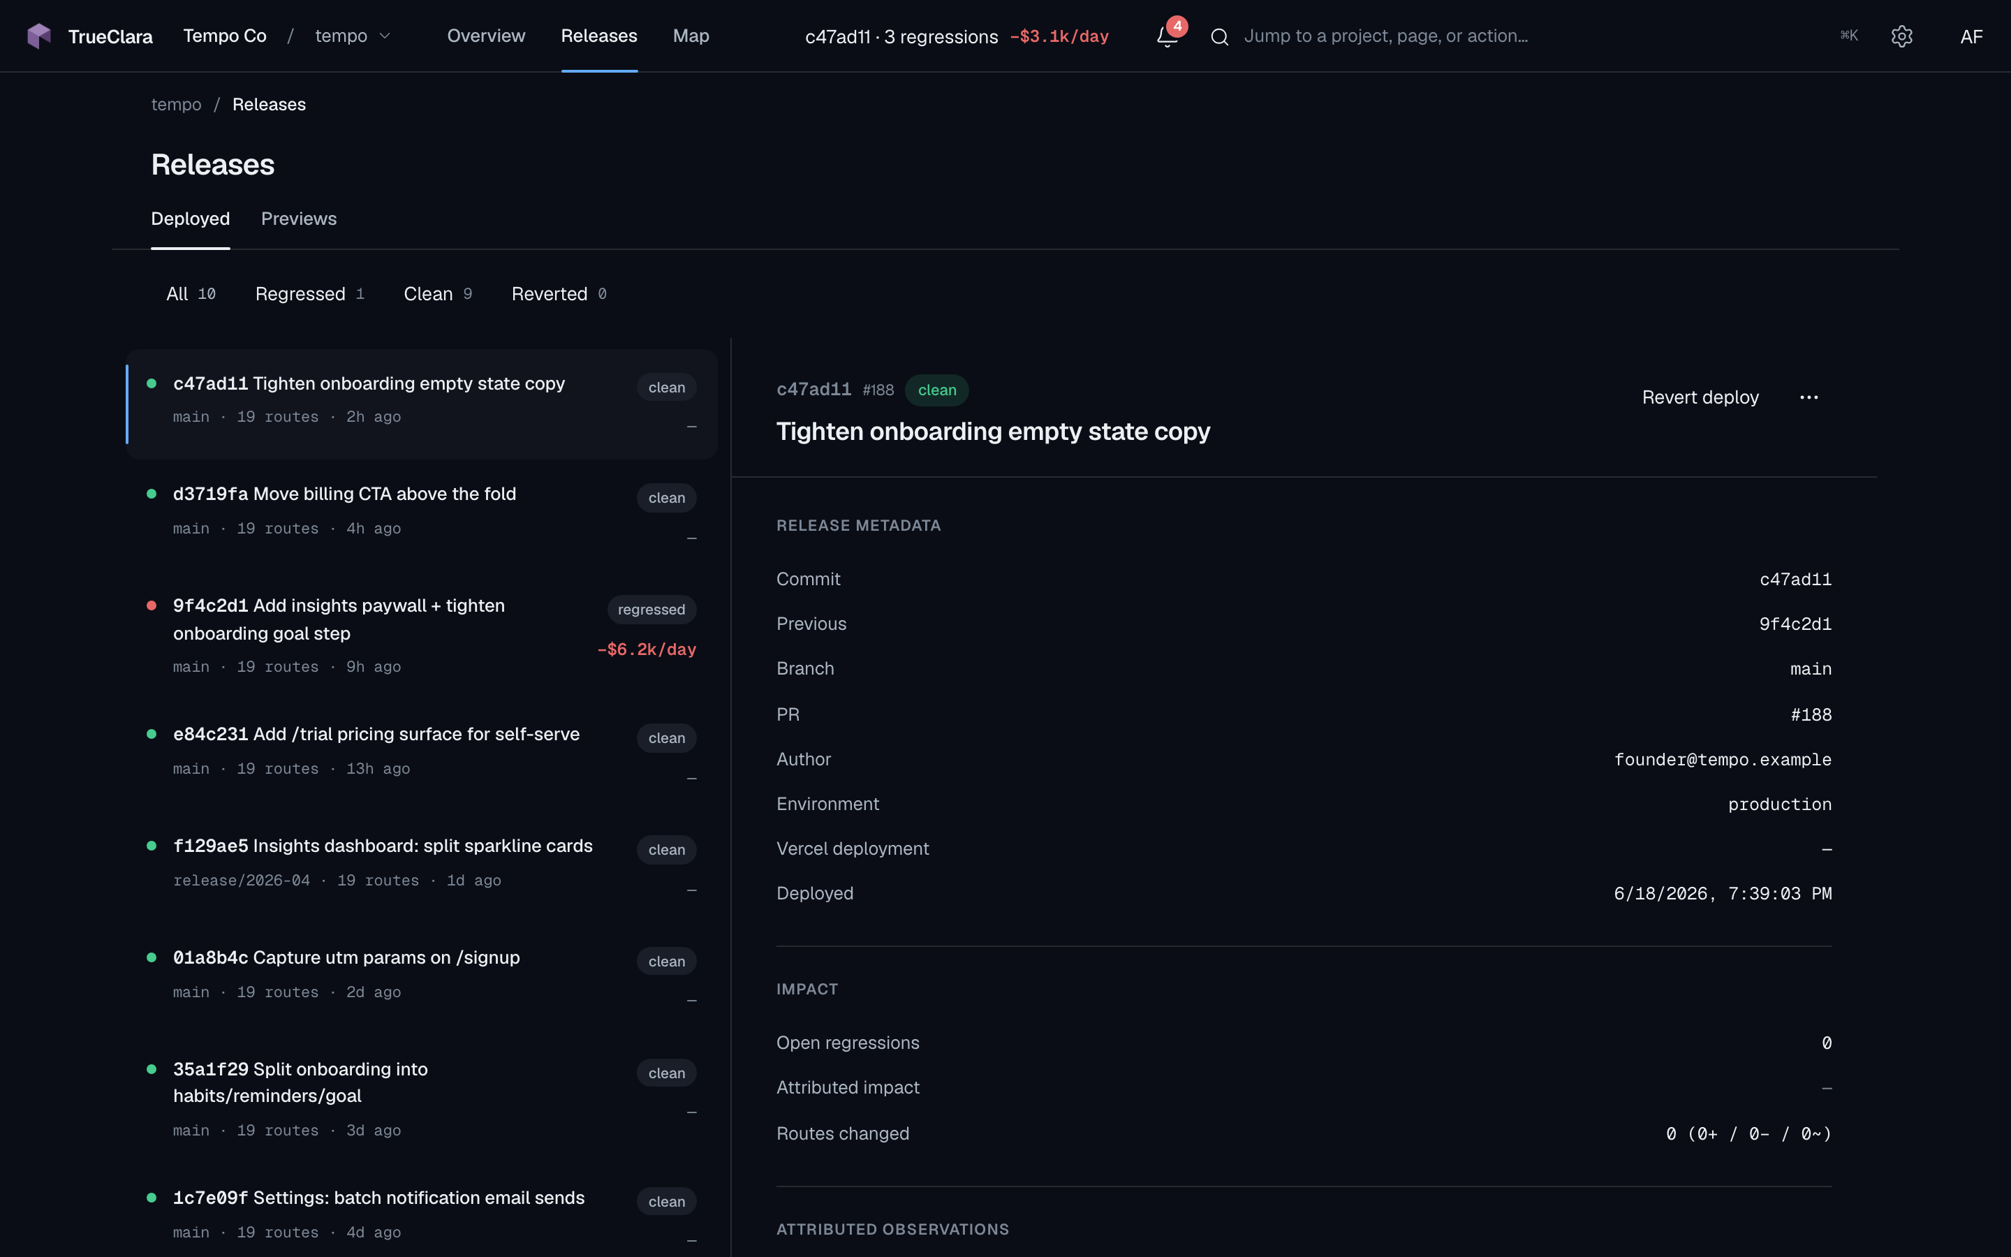The height and width of the screenshot is (1257, 2011).
Task: Open the Map tab
Action: tap(691, 36)
